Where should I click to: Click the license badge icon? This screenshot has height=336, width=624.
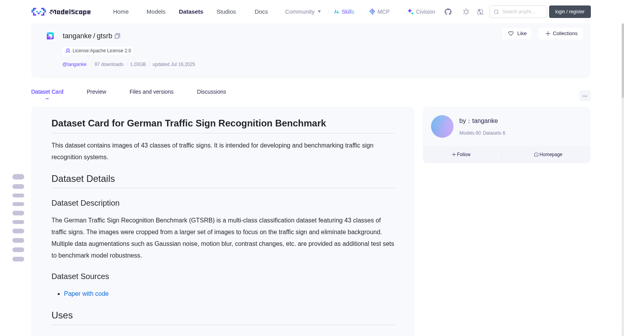(x=68, y=51)
